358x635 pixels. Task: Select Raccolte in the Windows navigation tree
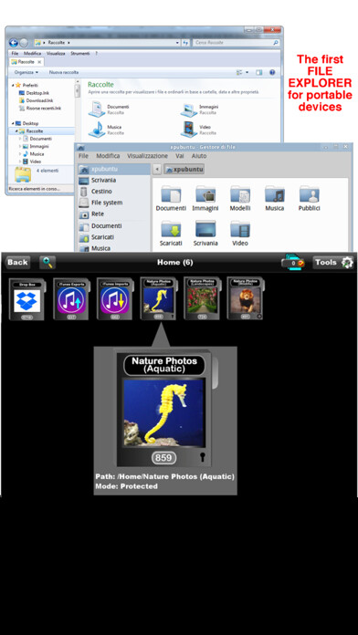coord(42,131)
